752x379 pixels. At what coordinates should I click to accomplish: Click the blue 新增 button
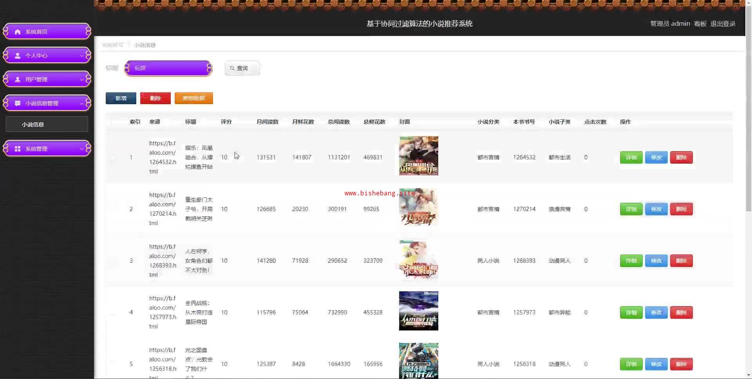click(121, 98)
